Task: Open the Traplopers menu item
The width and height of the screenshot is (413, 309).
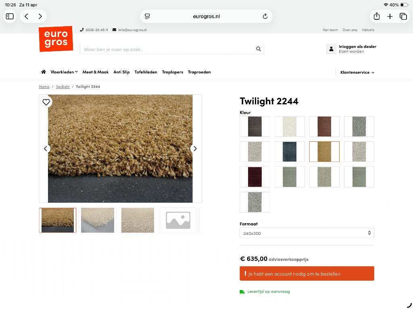Action: [x=172, y=72]
